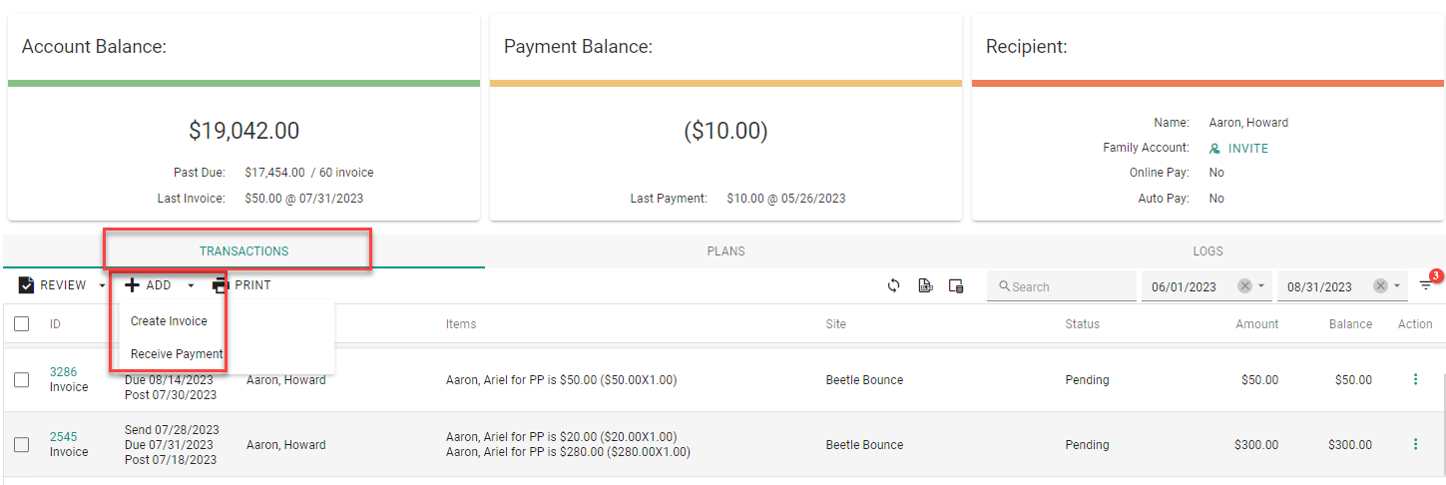Click into the Search field
Viewport: 1446px width, 485px height.
(1061, 286)
